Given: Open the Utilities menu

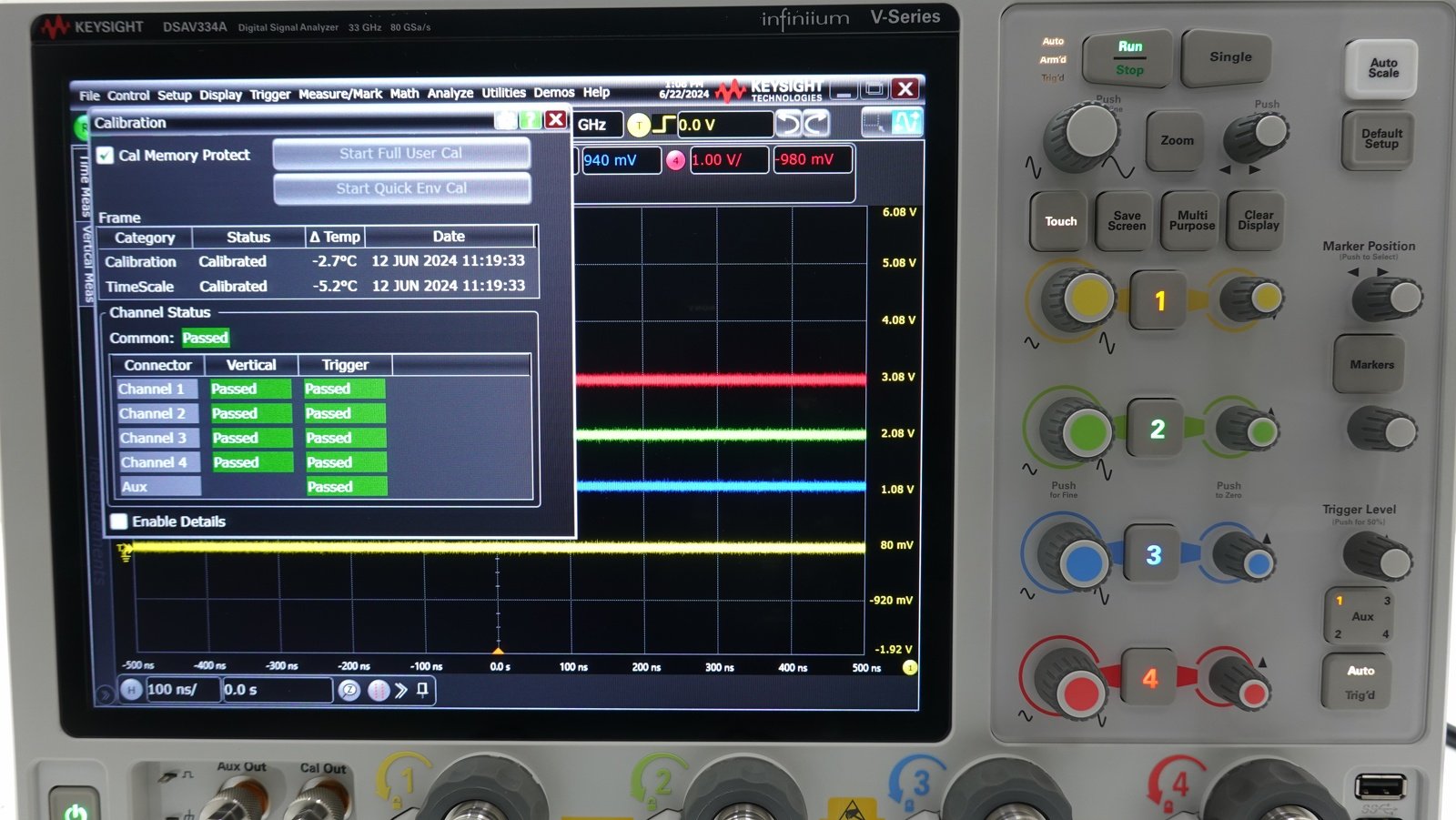Looking at the screenshot, I should point(504,93).
